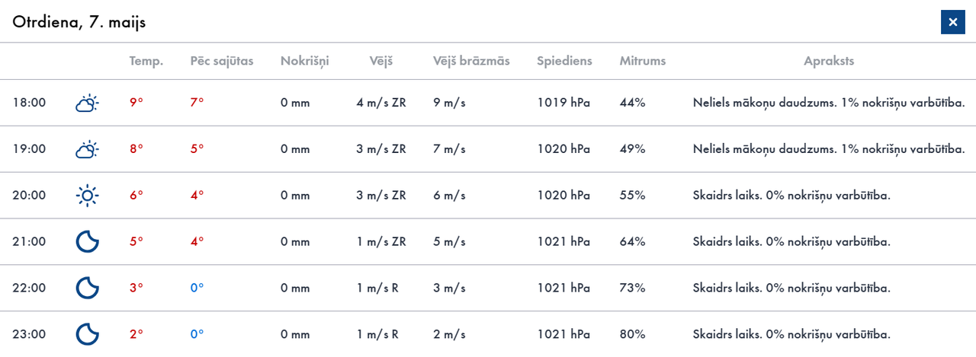The height and width of the screenshot is (357, 976).
Task: Click the moon icon at 21:00
Action: (x=88, y=242)
